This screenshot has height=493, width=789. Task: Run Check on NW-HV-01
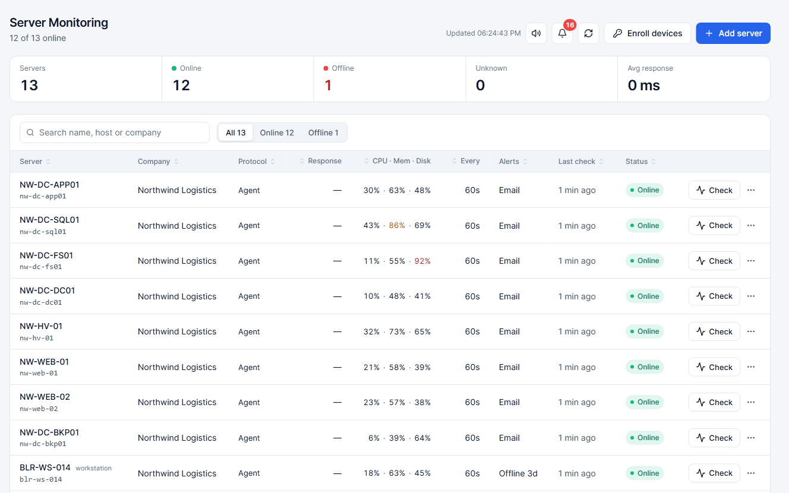click(714, 331)
